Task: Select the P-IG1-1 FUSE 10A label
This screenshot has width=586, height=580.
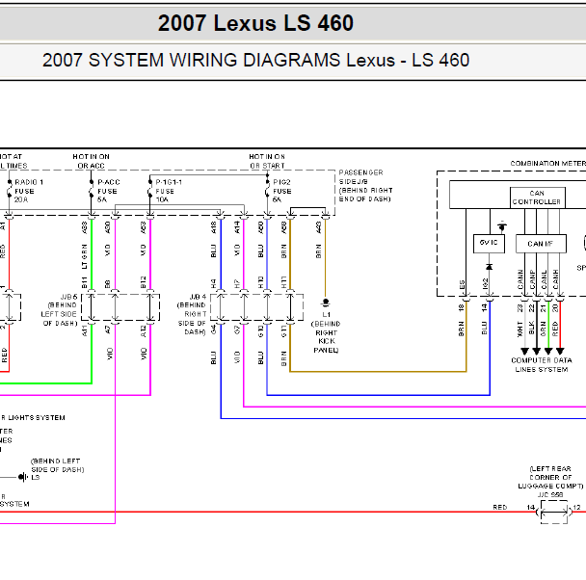Action: 169,191
